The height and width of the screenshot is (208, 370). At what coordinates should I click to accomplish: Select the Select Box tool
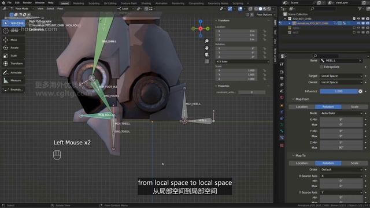point(13,23)
